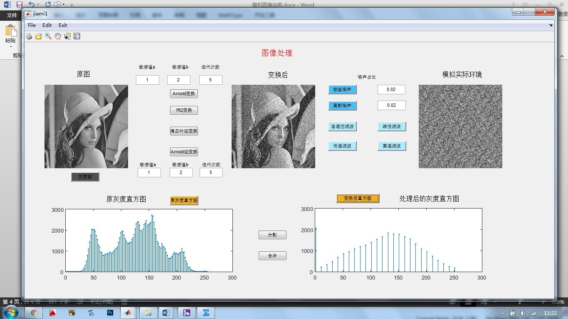Show hidden system tray icons
This screenshot has height=319, width=568.
click(x=503, y=313)
